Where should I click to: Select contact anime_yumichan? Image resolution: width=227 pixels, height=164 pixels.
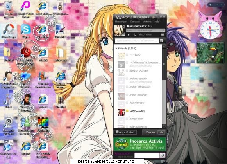138,96
